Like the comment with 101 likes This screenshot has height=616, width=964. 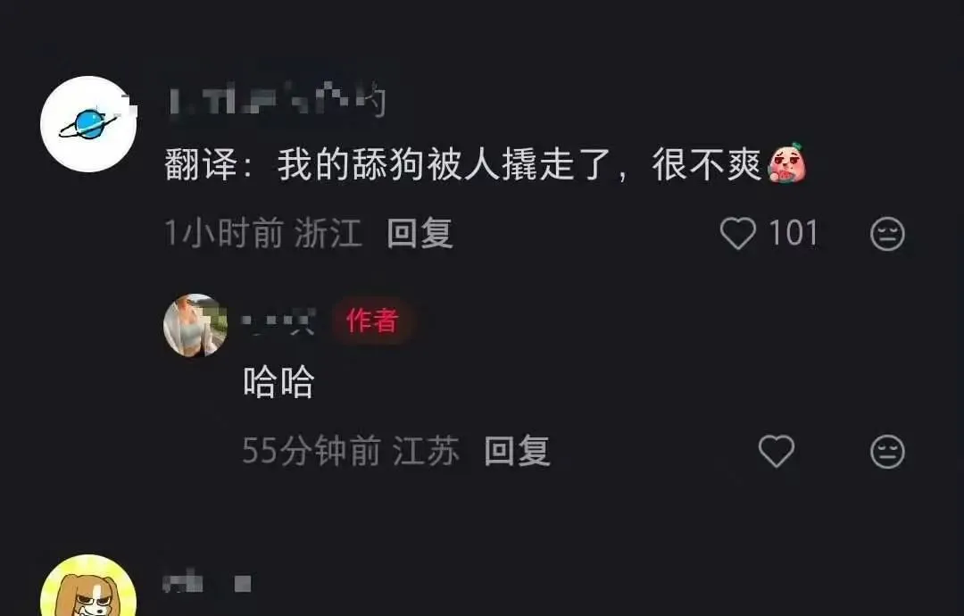pyautogui.click(x=738, y=234)
